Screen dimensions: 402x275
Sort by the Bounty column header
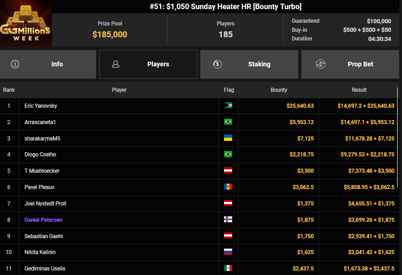click(279, 90)
